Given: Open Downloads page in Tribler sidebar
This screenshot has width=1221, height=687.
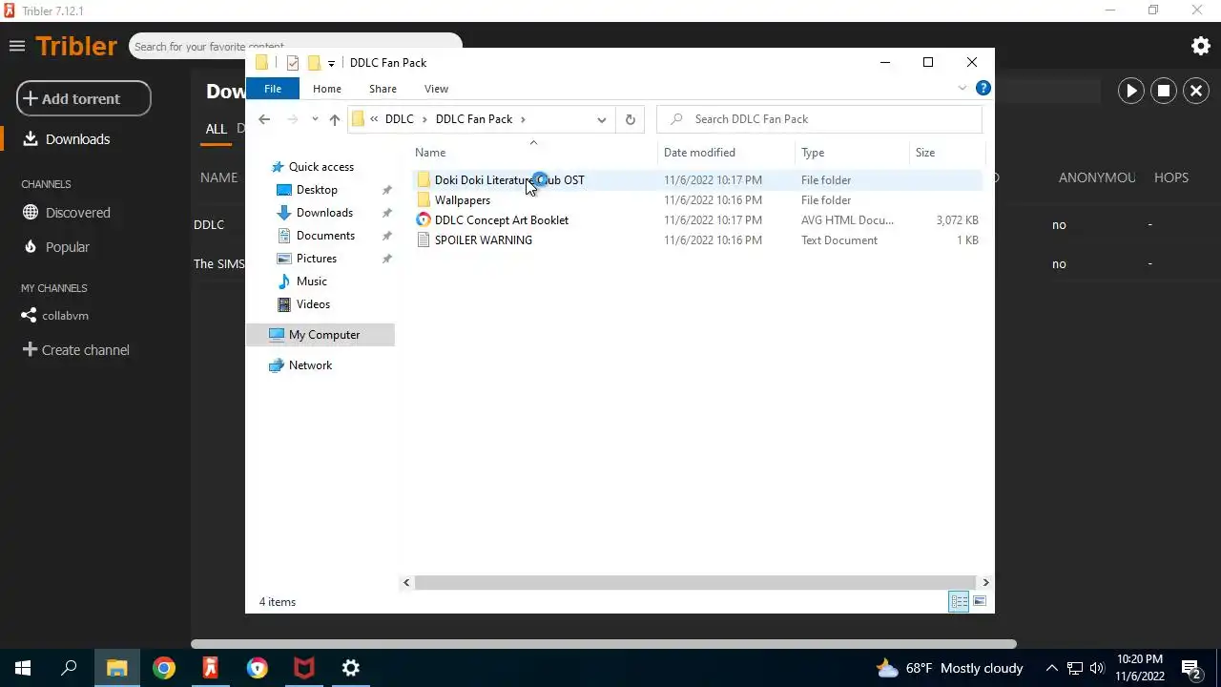Looking at the screenshot, I should click(77, 139).
